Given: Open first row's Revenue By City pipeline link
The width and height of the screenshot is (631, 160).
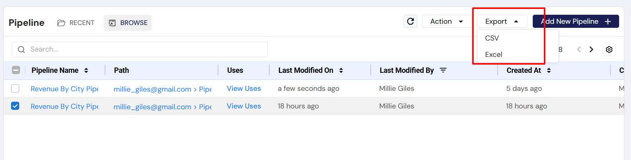Looking at the screenshot, I should 65,88.
